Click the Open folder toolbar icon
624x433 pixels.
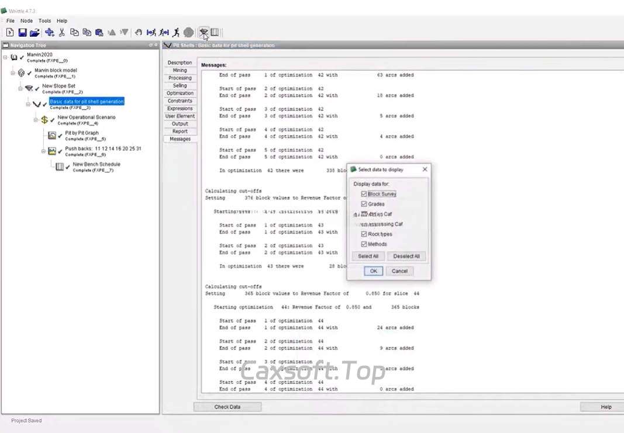[x=35, y=33]
